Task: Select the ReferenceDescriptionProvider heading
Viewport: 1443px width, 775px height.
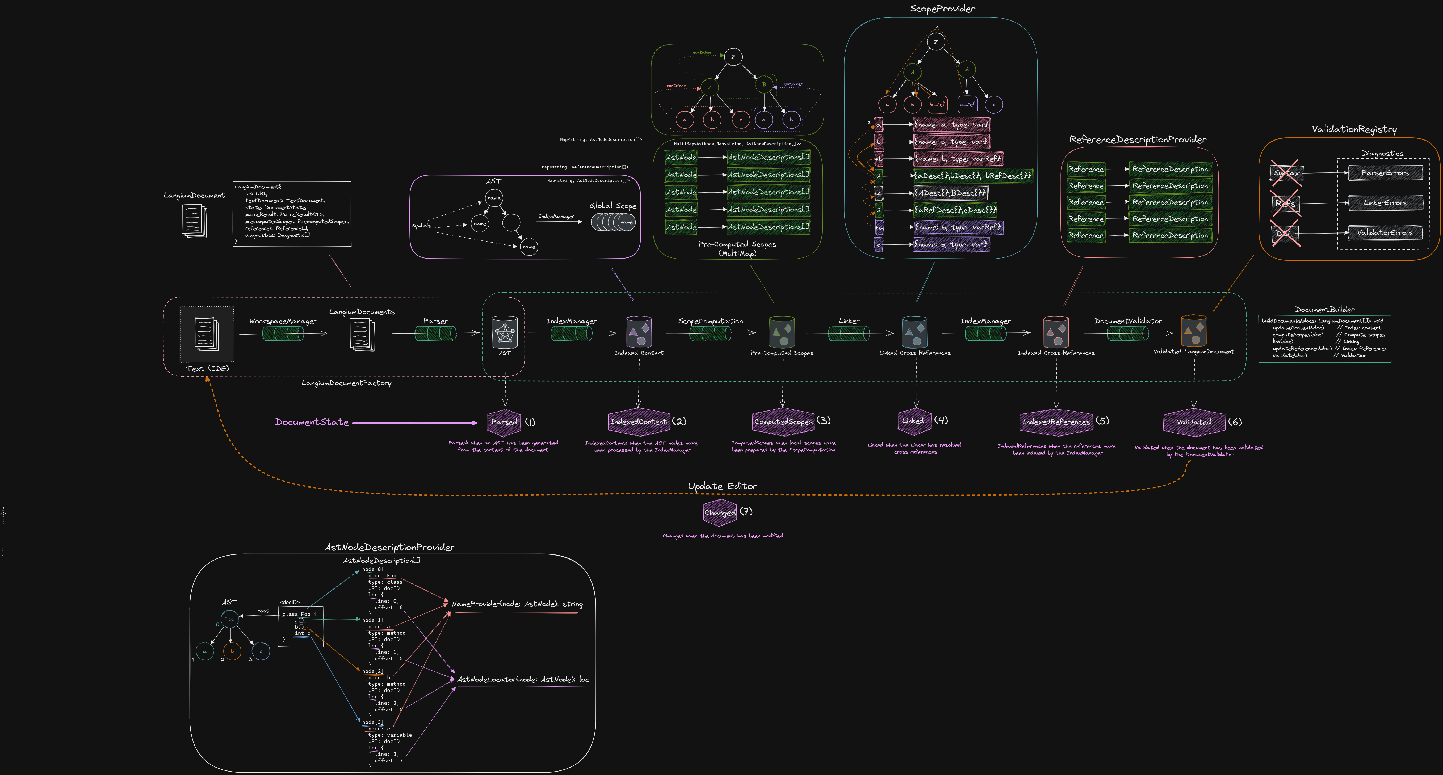Action: coord(1138,139)
